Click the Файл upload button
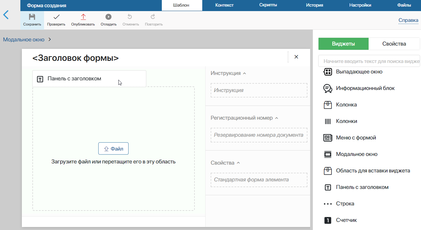Image resolution: width=421 pixels, height=230 pixels. tap(113, 148)
